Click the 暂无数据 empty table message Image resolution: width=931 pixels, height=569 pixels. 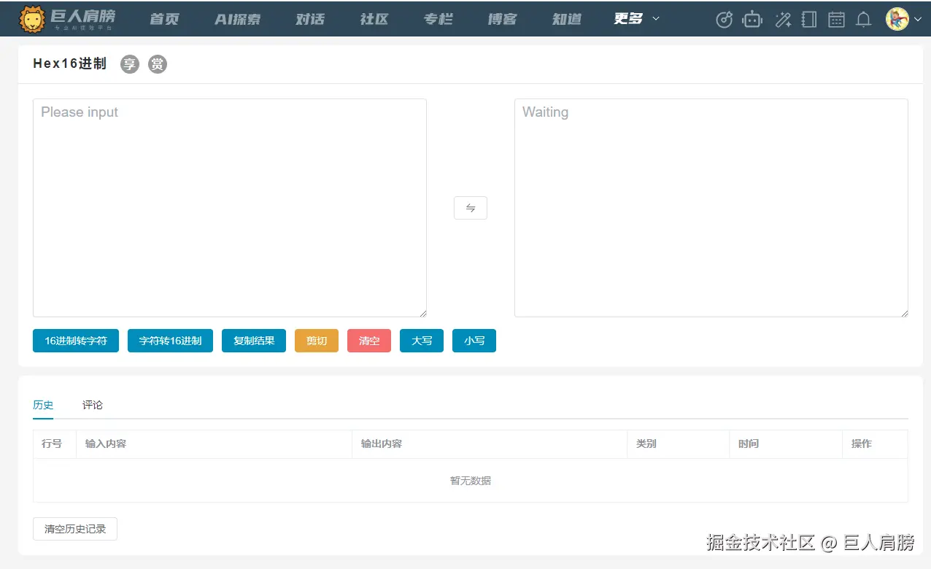pyautogui.click(x=471, y=481)
